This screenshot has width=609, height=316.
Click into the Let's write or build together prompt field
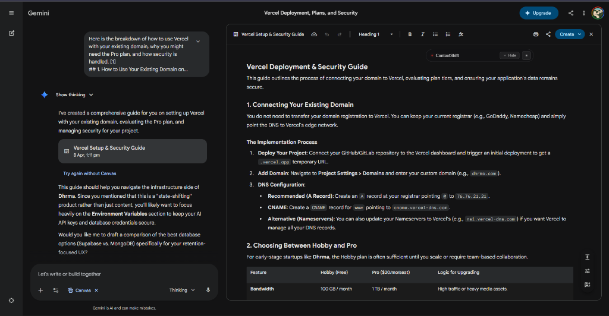coord(124,274)
